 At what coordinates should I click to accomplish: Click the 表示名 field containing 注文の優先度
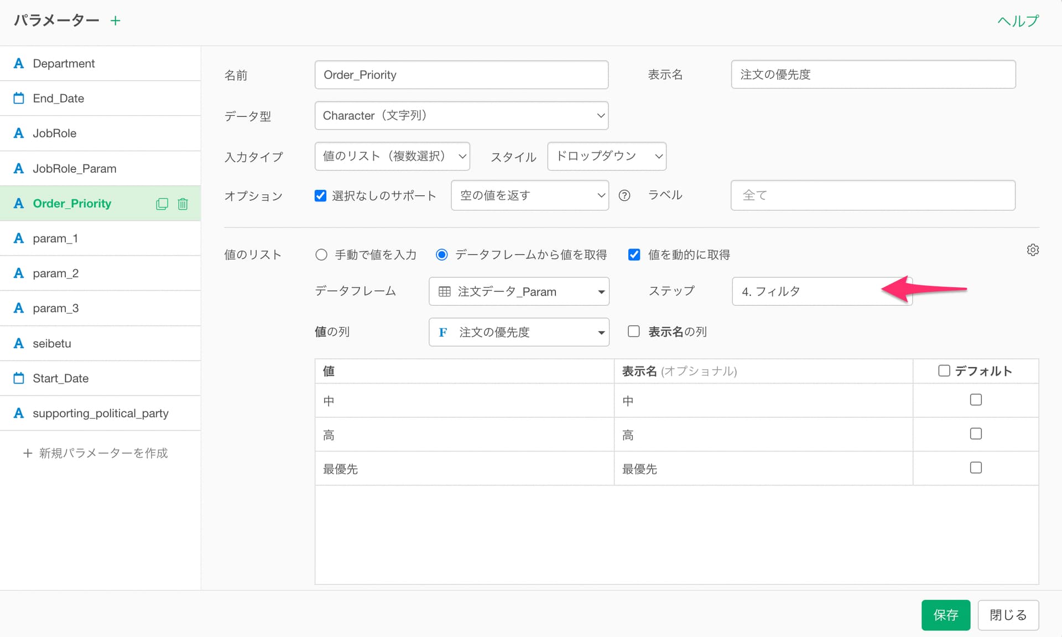(873, 74)
